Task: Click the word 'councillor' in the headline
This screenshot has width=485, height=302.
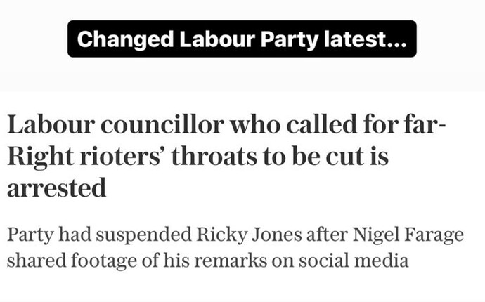Action: pyautogui.click(x=162, y=124)
